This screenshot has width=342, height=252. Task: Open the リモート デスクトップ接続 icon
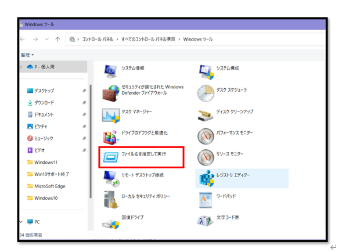111,179
